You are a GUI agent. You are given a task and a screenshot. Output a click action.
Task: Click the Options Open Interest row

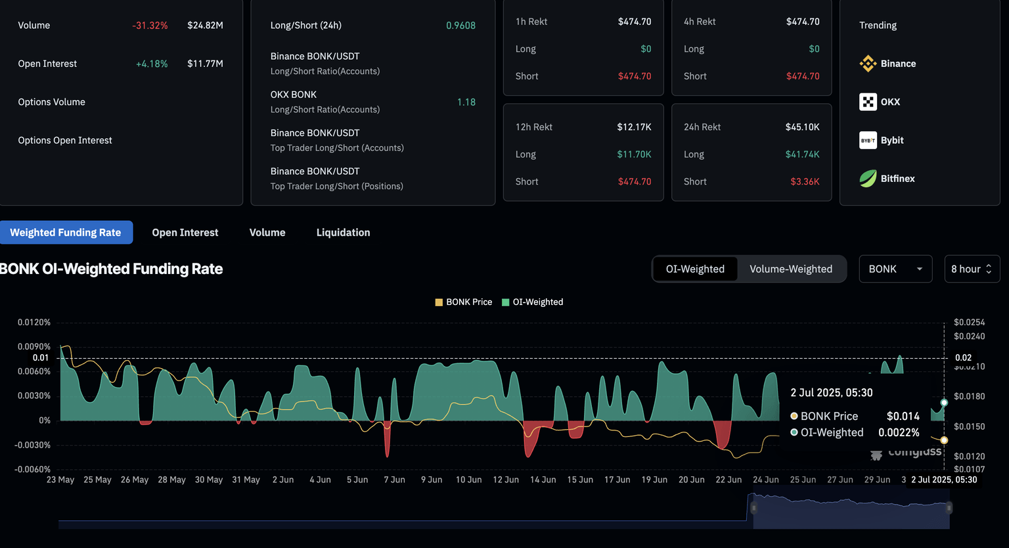click(x=65, y=140)
